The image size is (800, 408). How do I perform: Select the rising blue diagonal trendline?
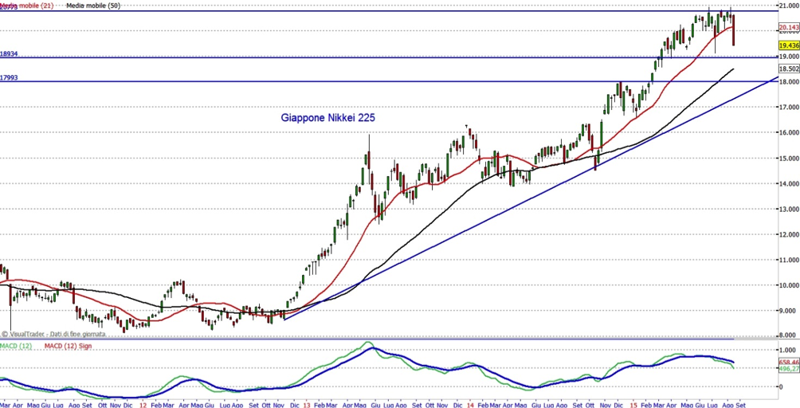click(531, 199)
